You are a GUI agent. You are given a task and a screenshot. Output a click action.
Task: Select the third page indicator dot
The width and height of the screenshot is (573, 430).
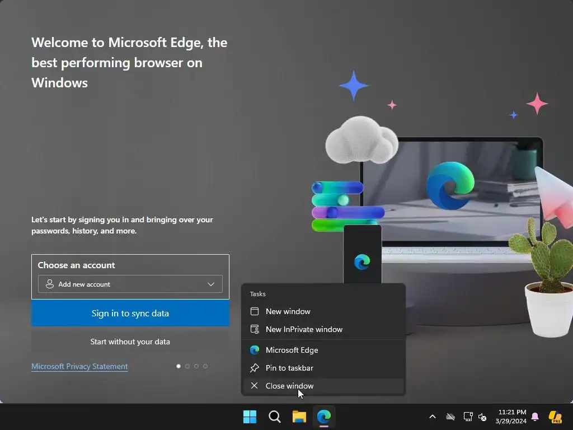click(x=196, y=366)
